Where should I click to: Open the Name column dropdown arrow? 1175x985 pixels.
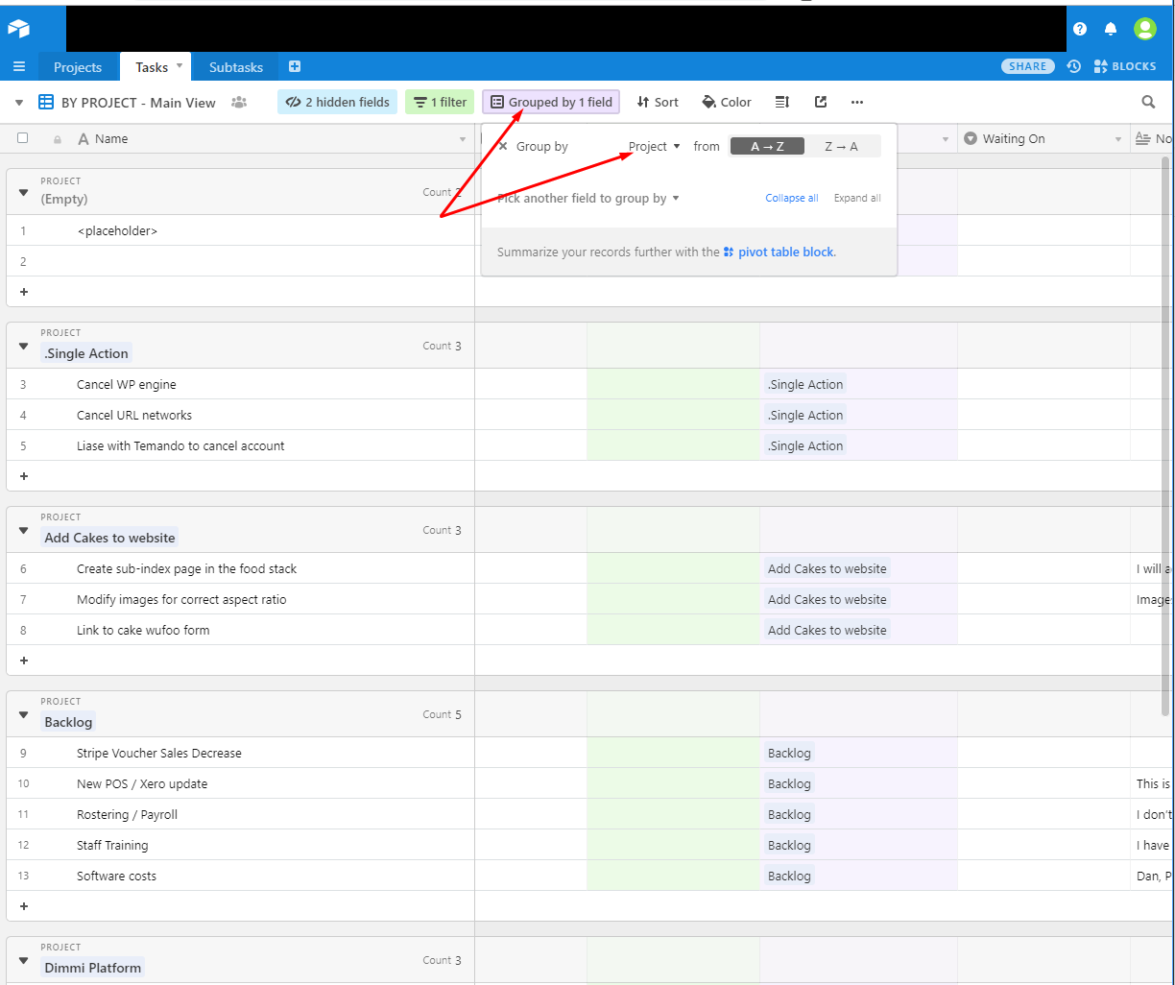point(463,139)
